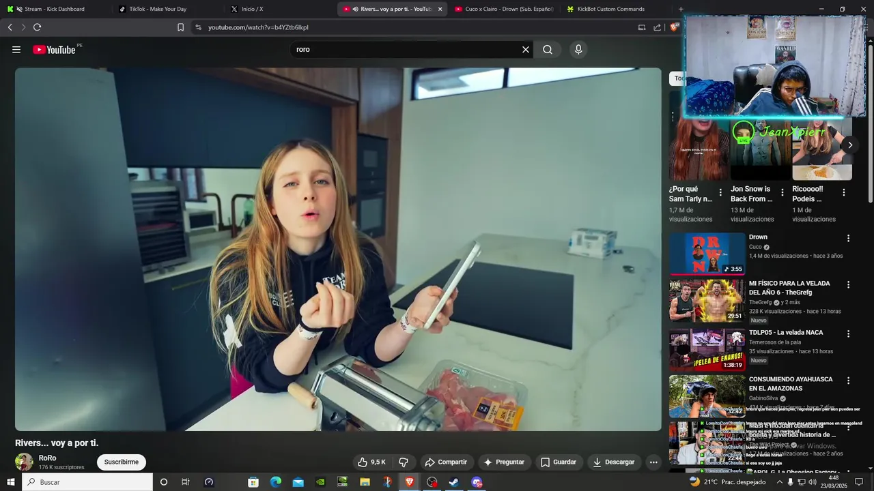
Task: Open options for 'Jon Snow is Back' short
Action: (x=783, y=193)
